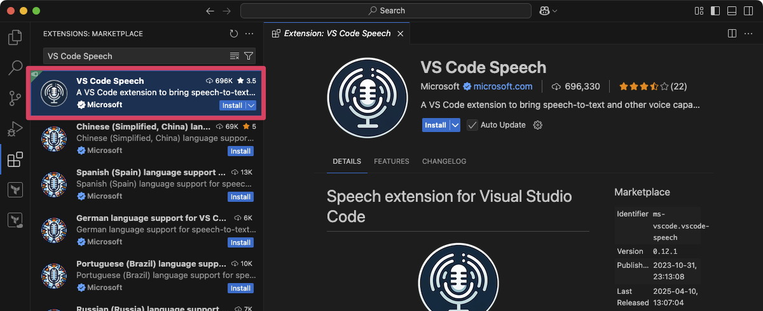This screenshot has width=763, height=311.
Task: Open the Explorer view in activity bar
Action: pos(15,37)
